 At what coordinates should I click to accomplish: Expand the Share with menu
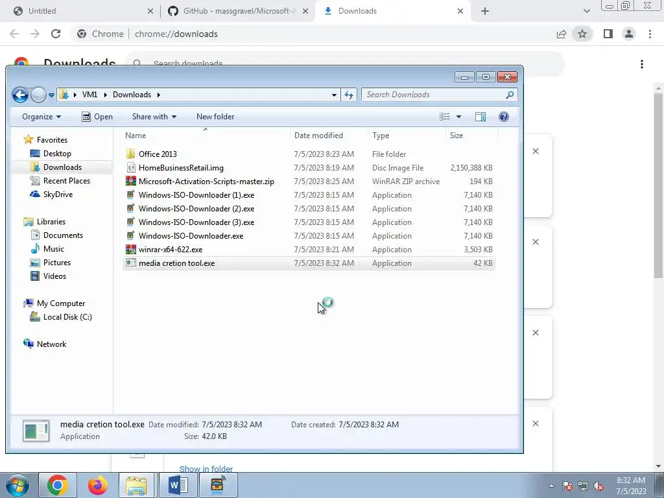tap(154, 117)
